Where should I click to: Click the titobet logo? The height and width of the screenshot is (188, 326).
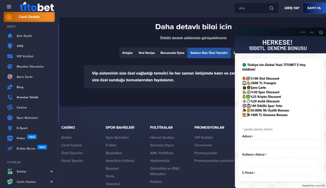coord(37,7)
